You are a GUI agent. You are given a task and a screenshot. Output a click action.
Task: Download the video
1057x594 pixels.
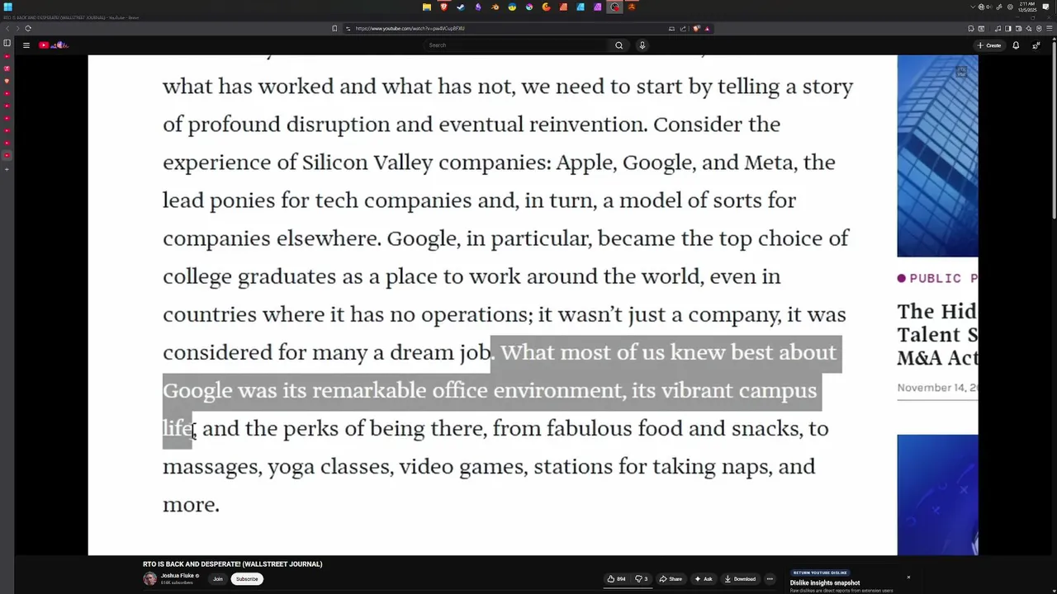(740, 579)
